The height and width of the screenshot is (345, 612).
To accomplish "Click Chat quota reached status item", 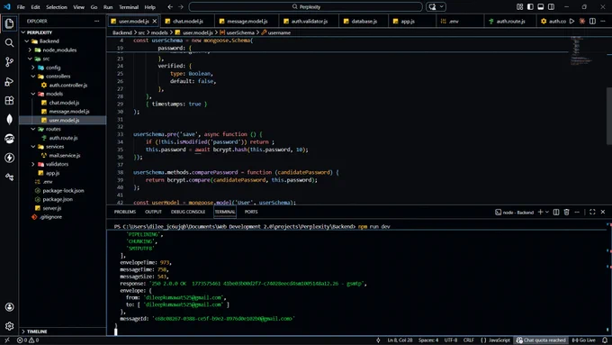I will point(541,340).
